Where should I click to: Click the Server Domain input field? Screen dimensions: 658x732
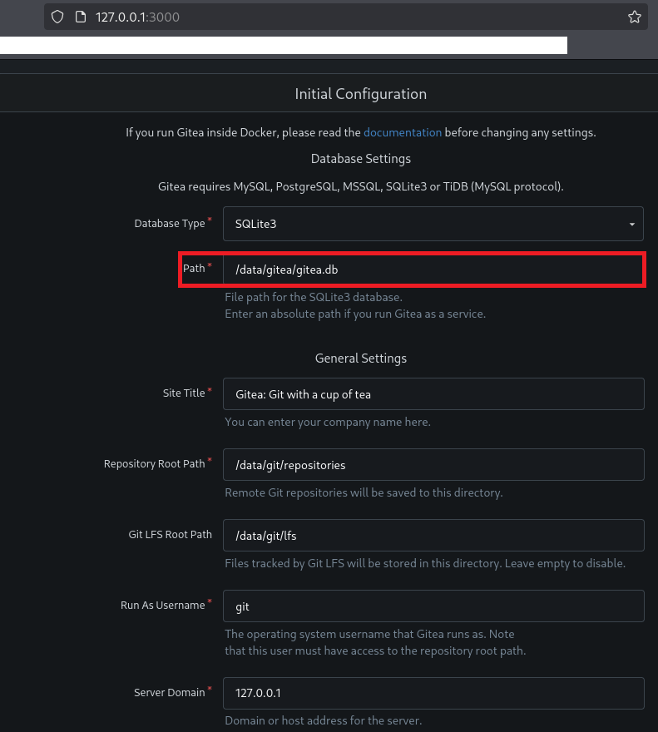[433, 693]
